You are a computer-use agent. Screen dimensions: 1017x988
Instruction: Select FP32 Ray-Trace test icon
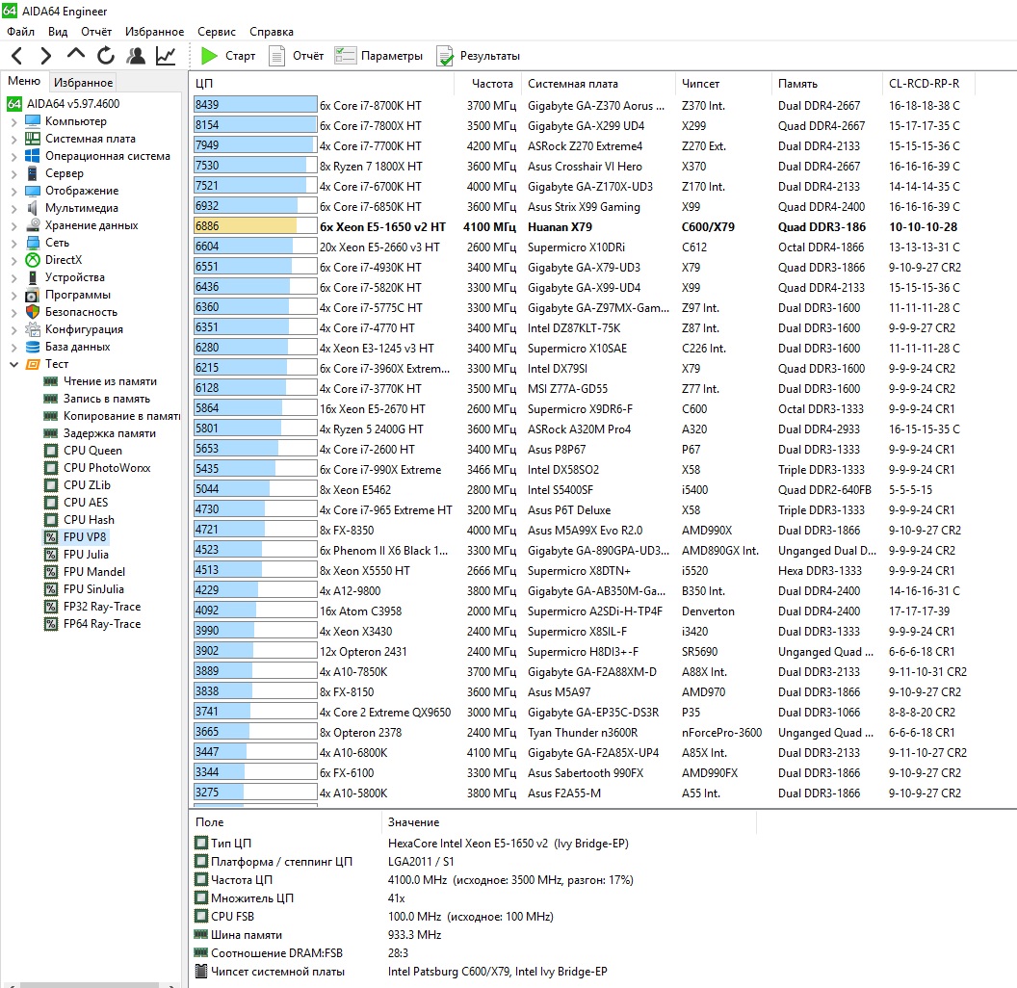(x=51, y=607)
